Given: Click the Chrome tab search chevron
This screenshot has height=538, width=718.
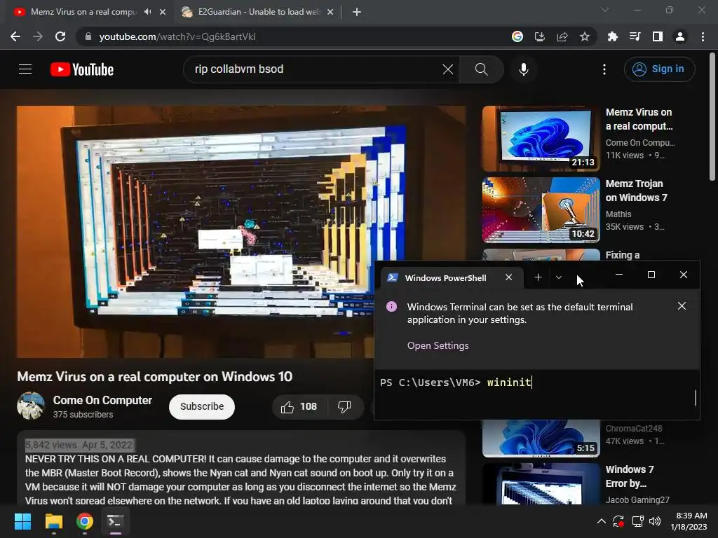Looking at the screenshot, I should tap(605, 10).
